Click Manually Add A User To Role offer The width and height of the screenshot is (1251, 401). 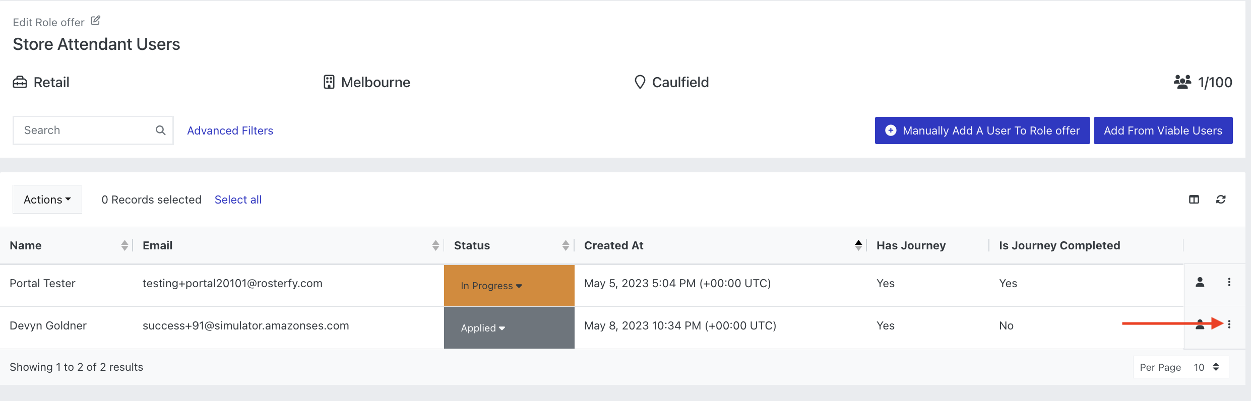pos(982,130)
